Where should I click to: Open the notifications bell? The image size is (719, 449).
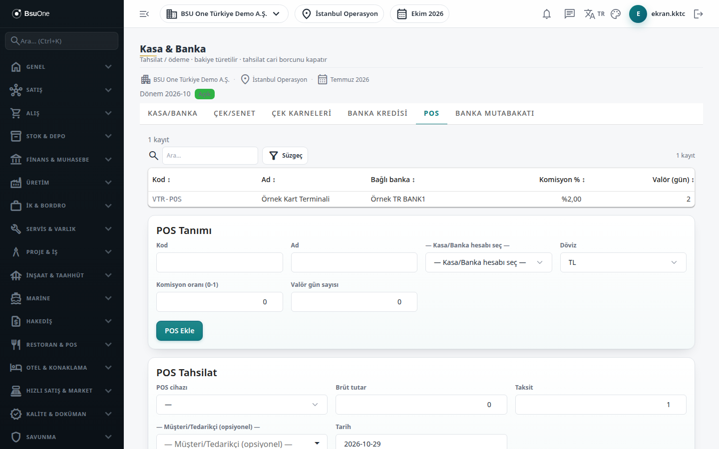547,14
